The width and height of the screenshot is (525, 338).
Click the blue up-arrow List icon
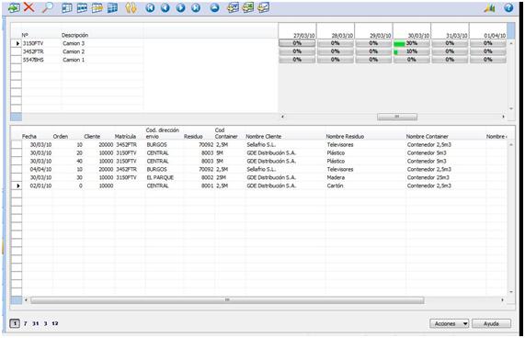coord(214,7)
